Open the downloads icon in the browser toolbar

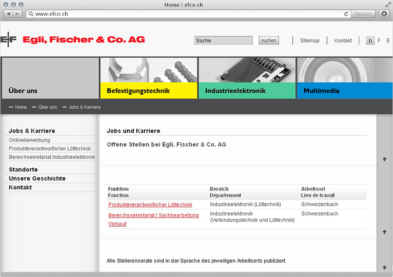(x=384, y=14)
